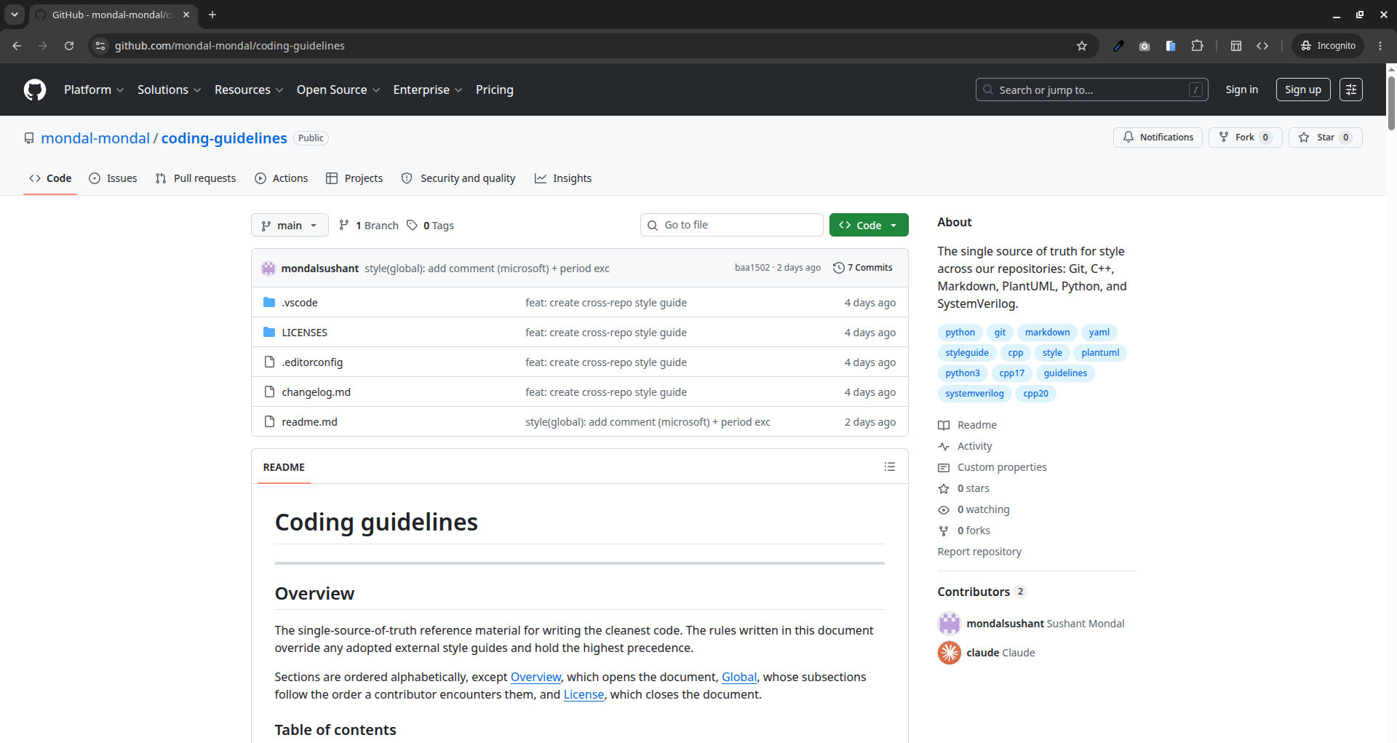Click the Notifications button
This screenshot has width=1397, height=743.
1158,138
